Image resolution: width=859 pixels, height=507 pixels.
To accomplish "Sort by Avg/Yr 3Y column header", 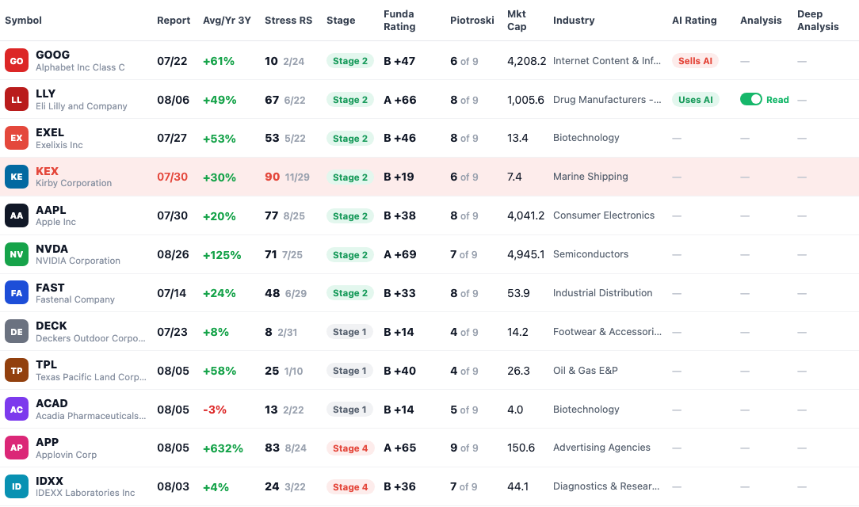I will [227, 21].
